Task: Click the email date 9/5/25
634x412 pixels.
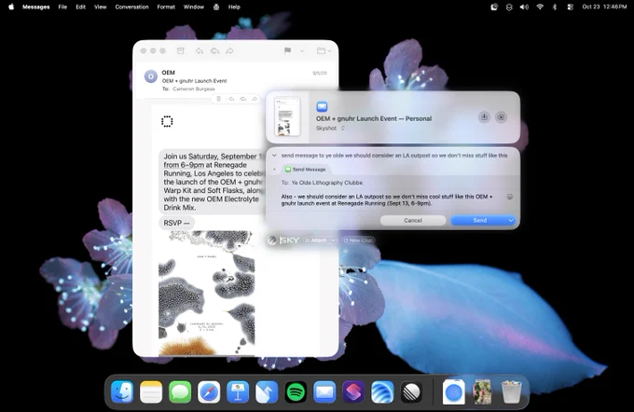Action: [x=320, y=74]
